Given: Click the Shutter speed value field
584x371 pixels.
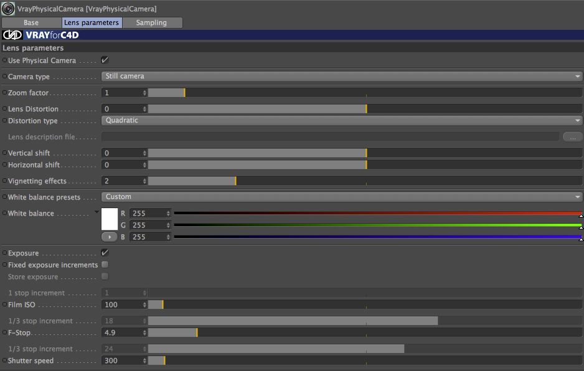Looking at the screenshot, I should [x=122, y=360].
